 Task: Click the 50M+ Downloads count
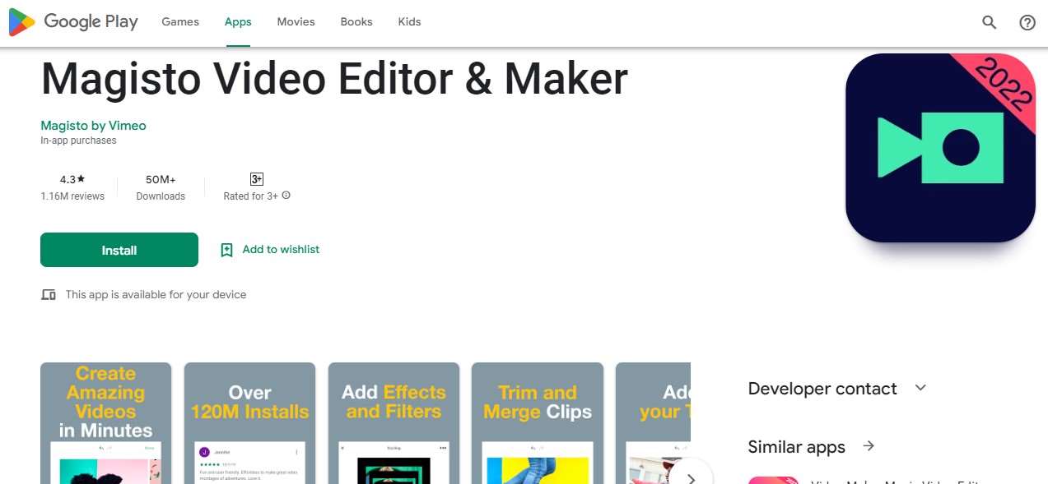pos(161,187)
